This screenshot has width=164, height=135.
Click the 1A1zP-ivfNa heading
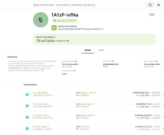65,15
